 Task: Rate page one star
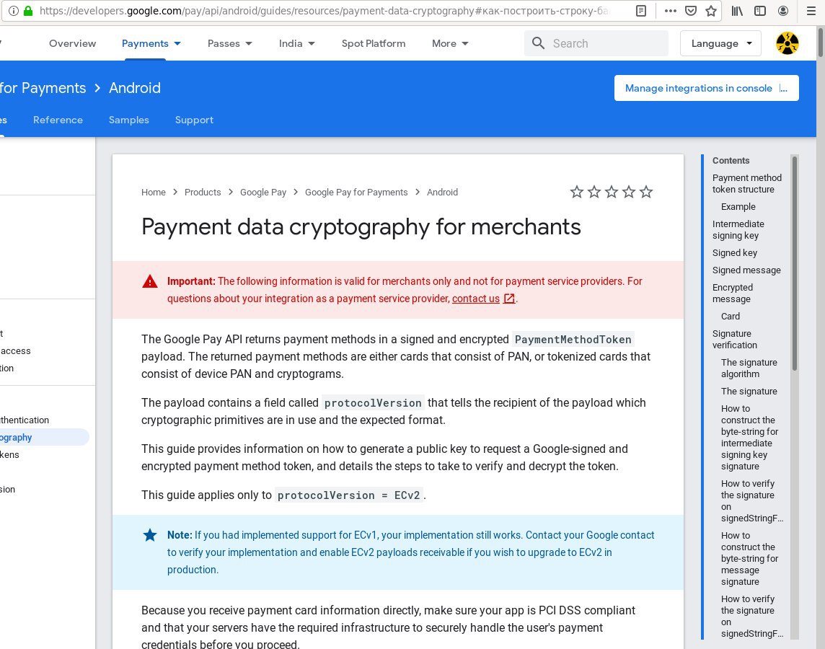pyautogui.click(x=577, y=192)
